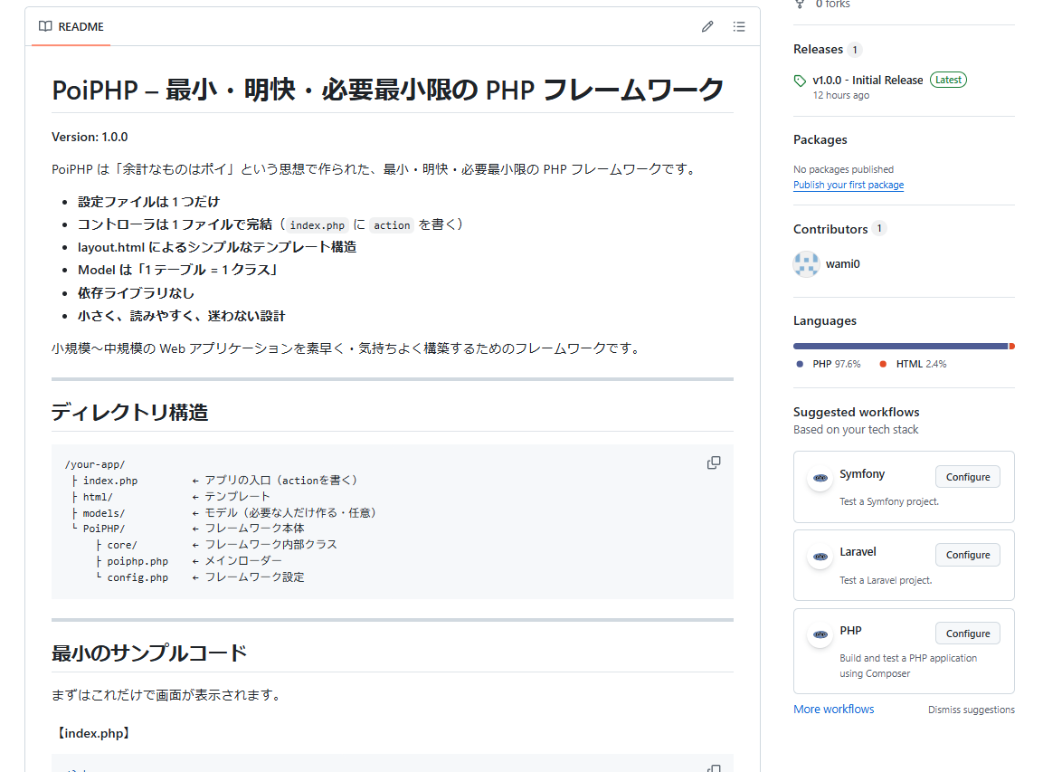Image resolution: width=1043 pixels, height=772 pixels.
Task: Click the wami0 contributor avatar
Action: [806, 264]
